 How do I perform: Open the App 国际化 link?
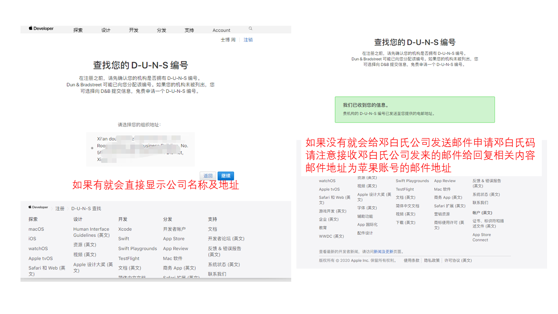[367, 225]
